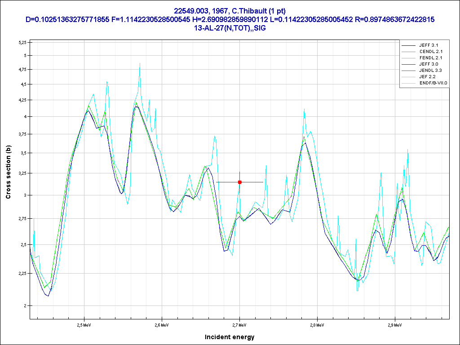Viewport: 460px width, 345px height.
Task: Click the magenta JENDL 3.3 legend swatch
Action: click(408, 71)
